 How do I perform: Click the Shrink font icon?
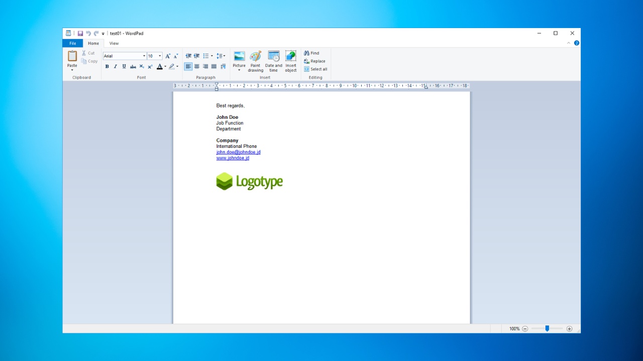(x=176, y=56)
